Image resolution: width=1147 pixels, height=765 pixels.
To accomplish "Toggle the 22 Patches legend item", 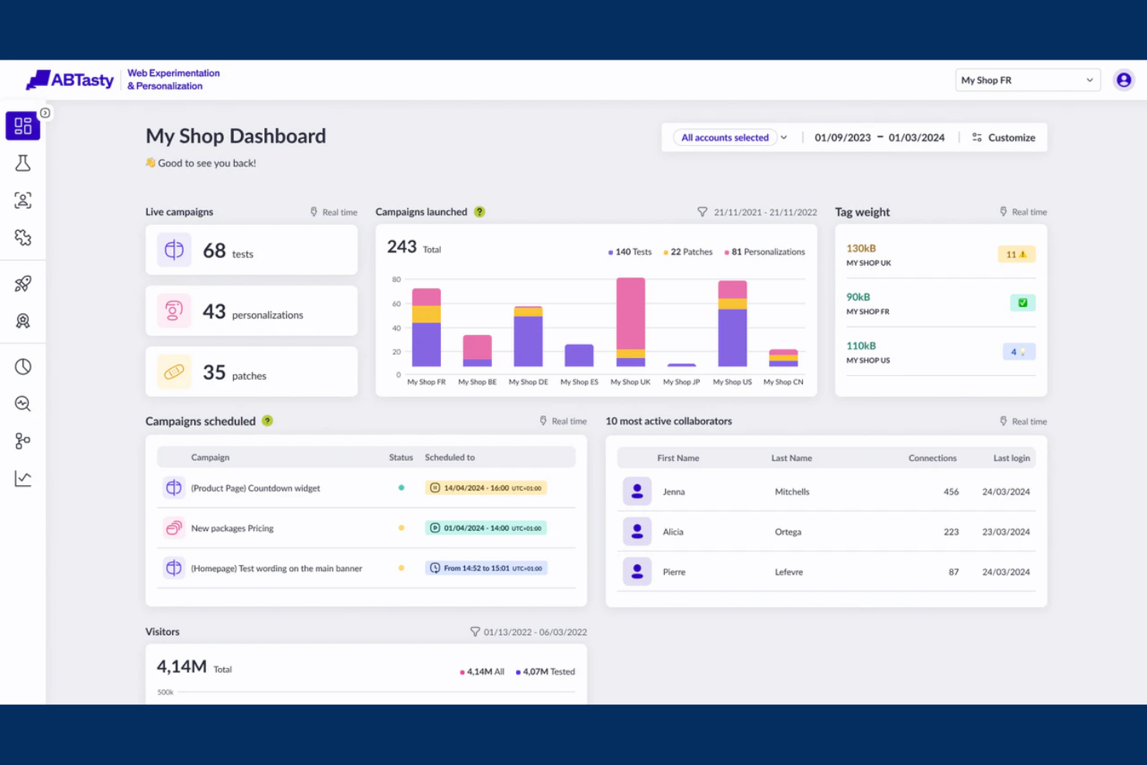I will tap(688, 252).
